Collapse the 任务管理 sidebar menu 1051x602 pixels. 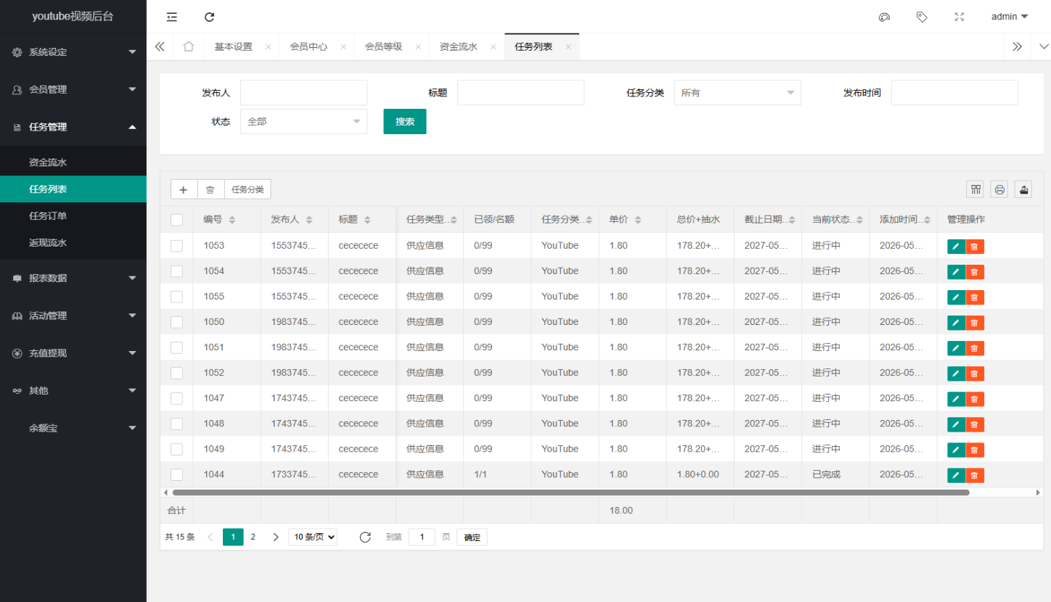coord(73,127)
